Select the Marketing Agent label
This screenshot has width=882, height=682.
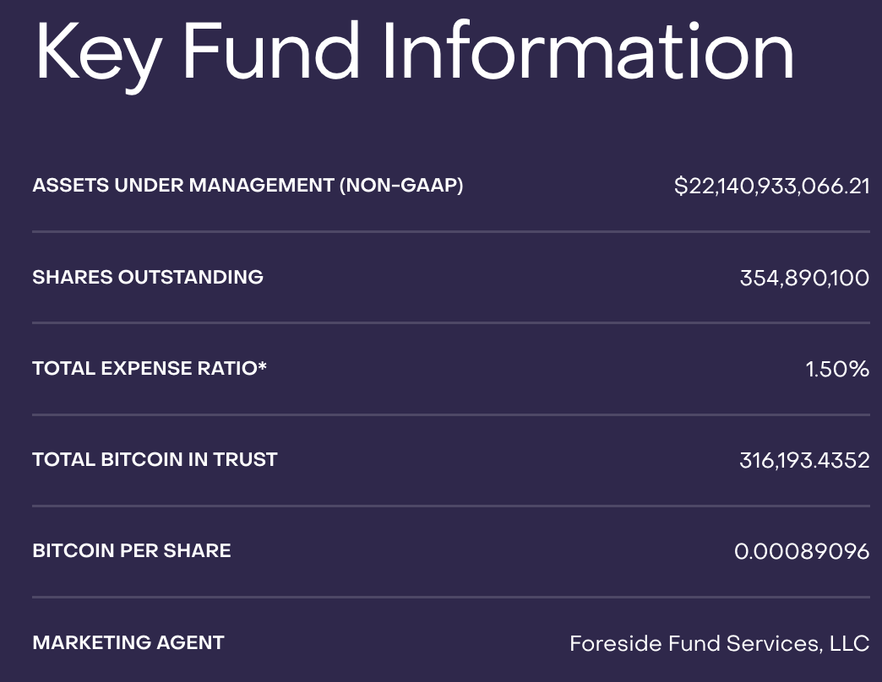click(x=128, y=642)
